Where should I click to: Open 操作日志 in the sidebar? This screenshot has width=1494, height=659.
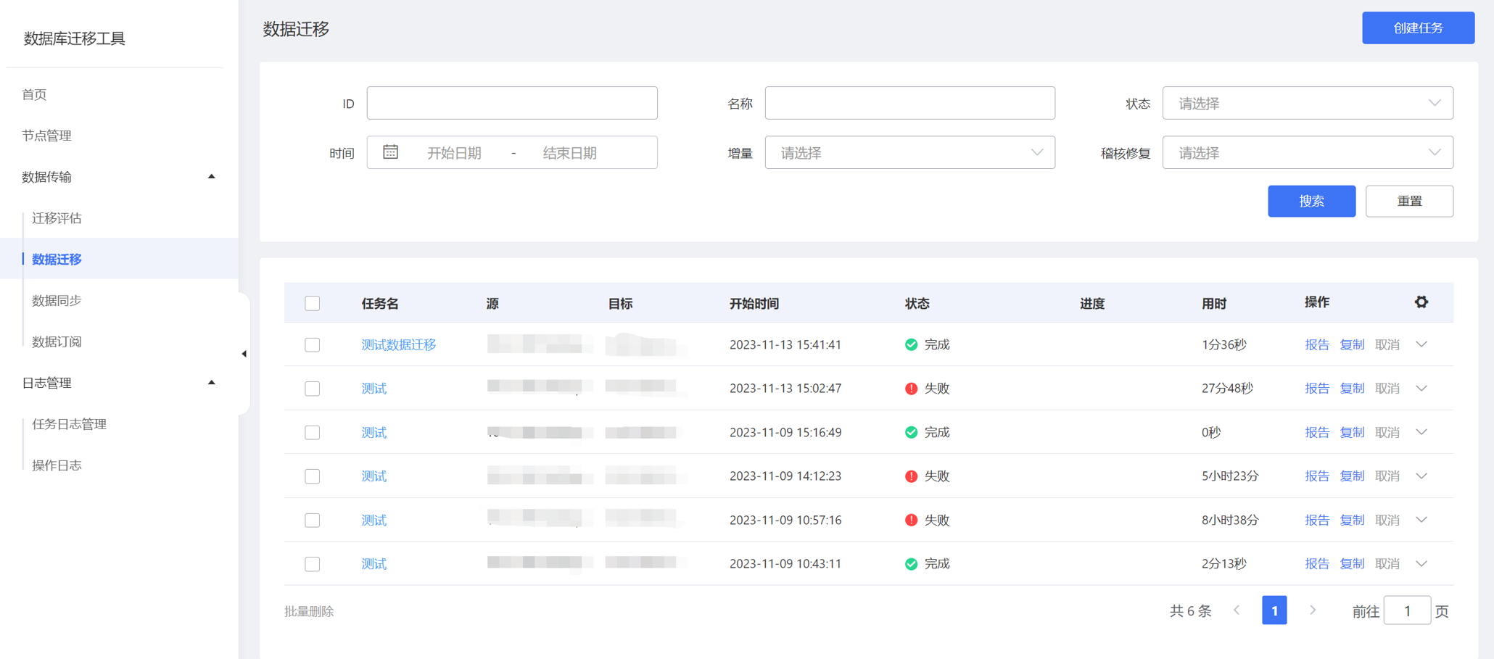click(x=57, y=465)
